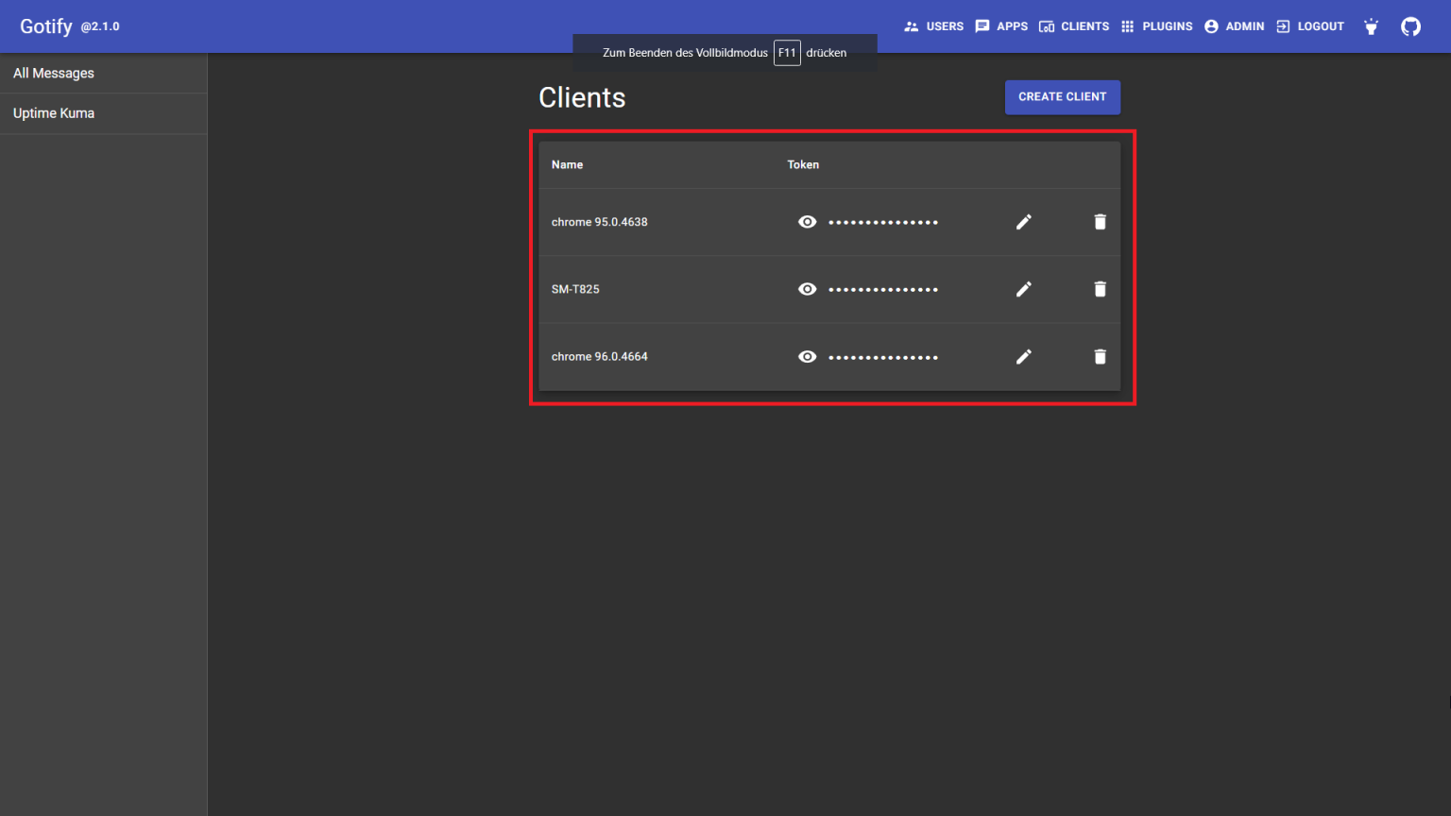Open the Gotify GitHub repository
This screenshot has width=1451, height=816.
[x=1410, y=25]
